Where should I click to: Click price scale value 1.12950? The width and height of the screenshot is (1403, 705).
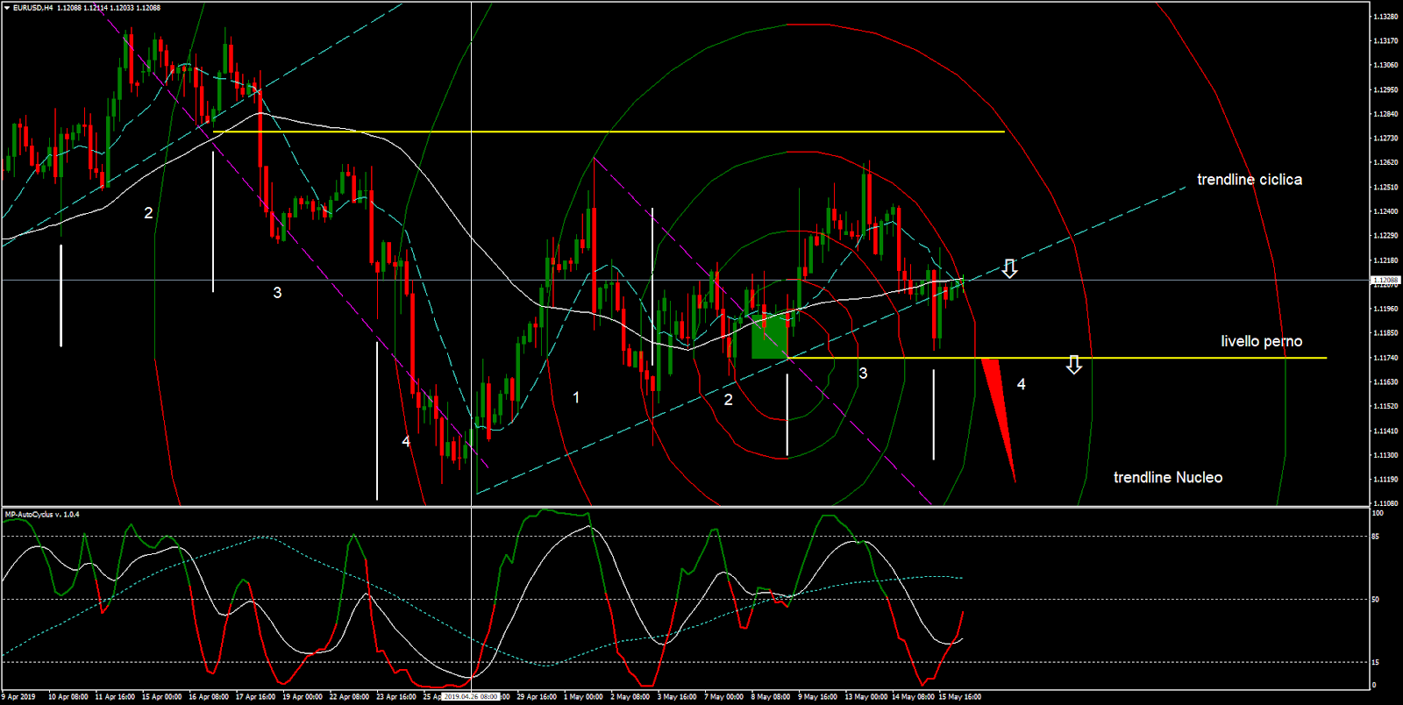1386,89
